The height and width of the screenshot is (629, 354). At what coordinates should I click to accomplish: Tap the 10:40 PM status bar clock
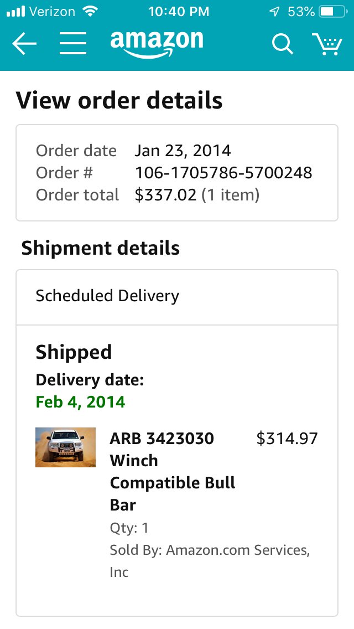tap(179, 12)
